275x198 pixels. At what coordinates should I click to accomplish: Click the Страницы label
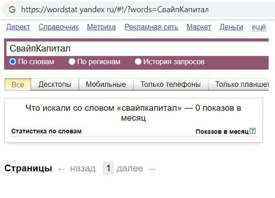28,168
